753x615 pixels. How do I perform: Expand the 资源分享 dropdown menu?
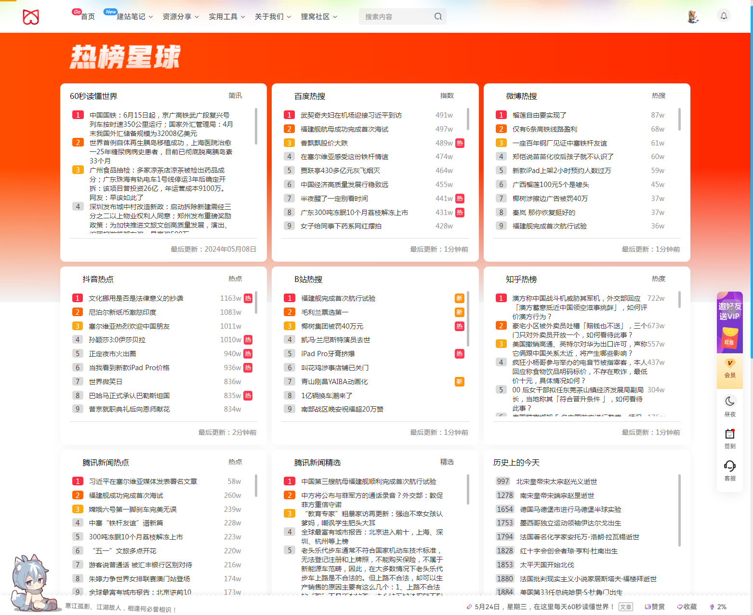click(x=181, y=16)
